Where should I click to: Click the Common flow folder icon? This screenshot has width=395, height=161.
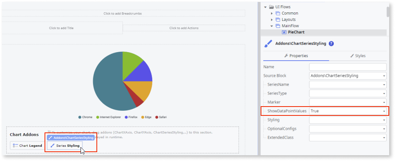278,13
